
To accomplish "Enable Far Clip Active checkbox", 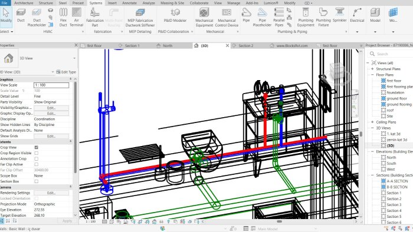I will pos(37,164).
